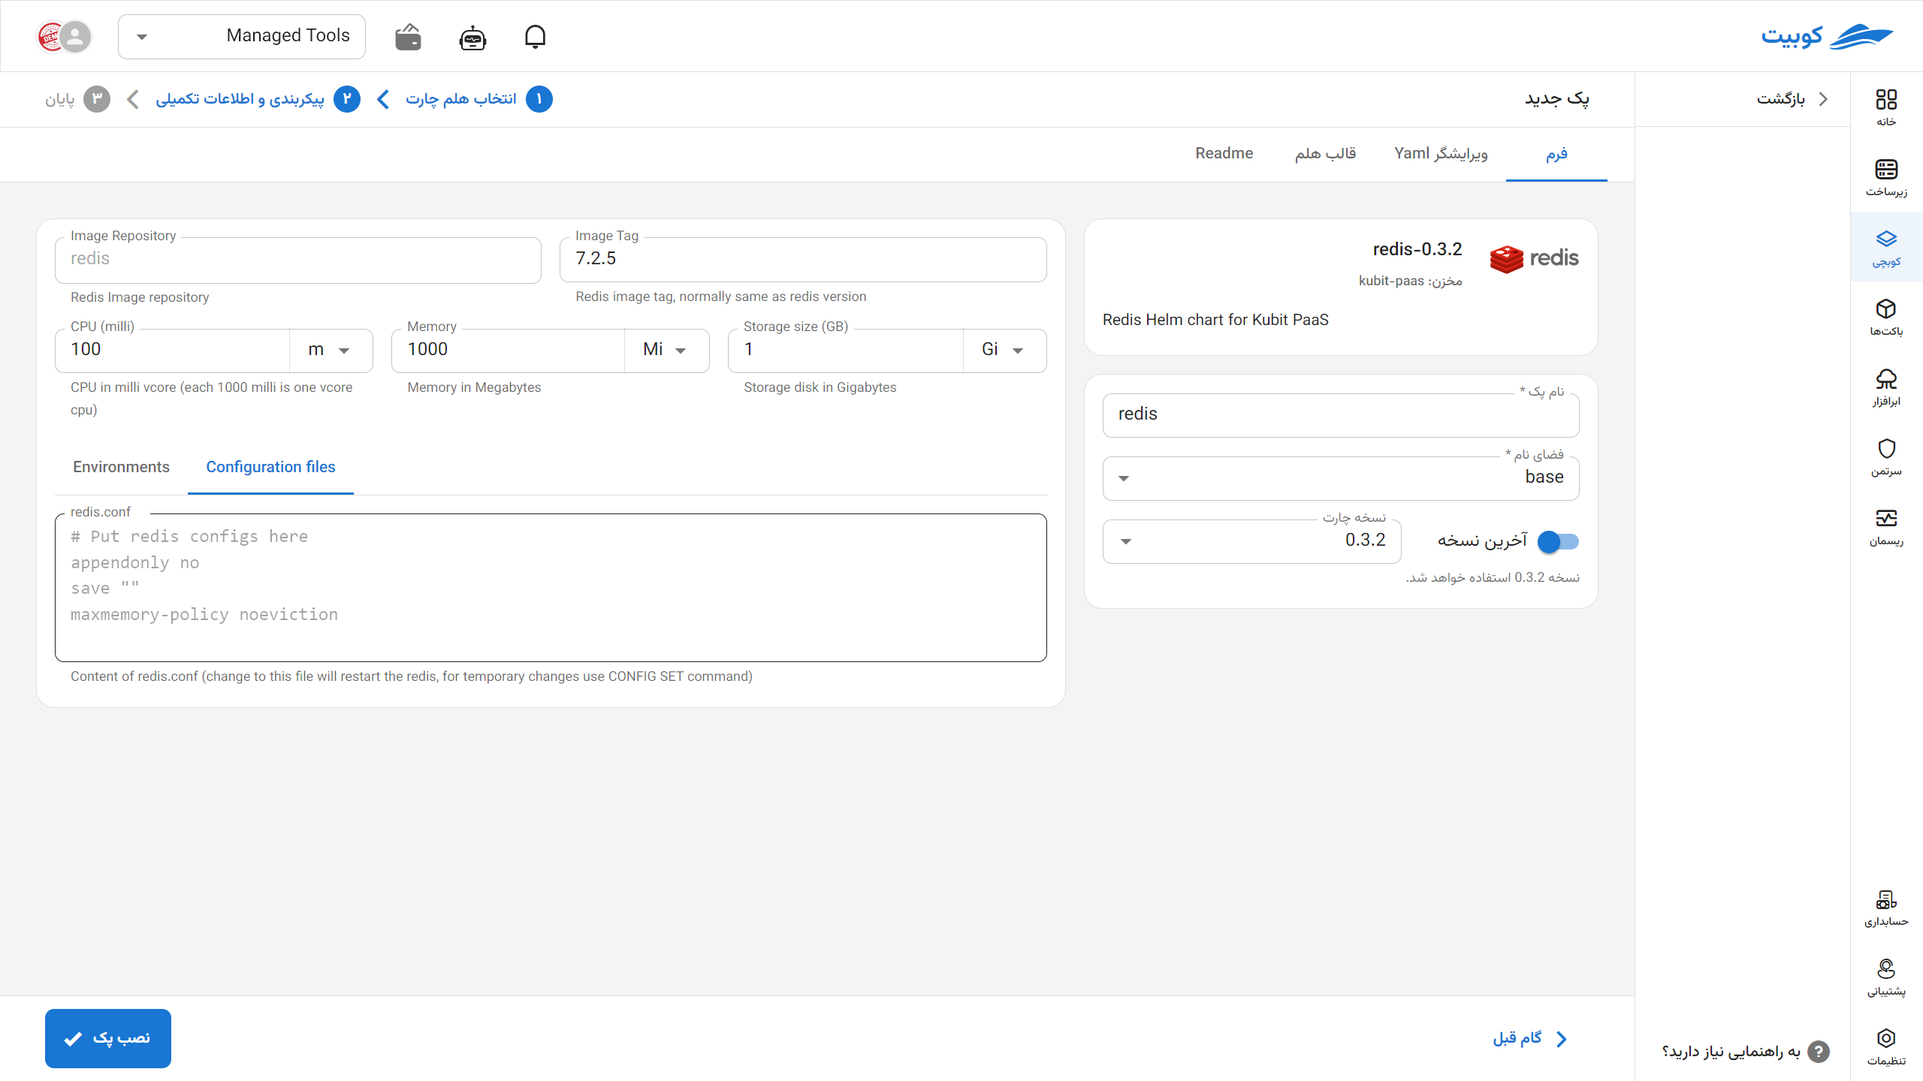Click the نصب پک install button
Screen dimensions: 1923x1081
pyautogui.click(x=108, y=1038)
